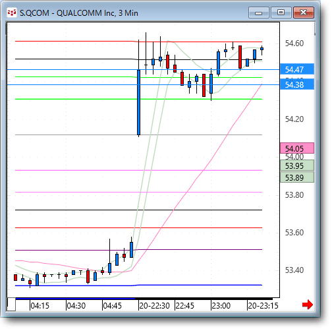Click the 20-23:15 time axis marker
This screenshot has width=332, height=329.
tap(263, 306)
